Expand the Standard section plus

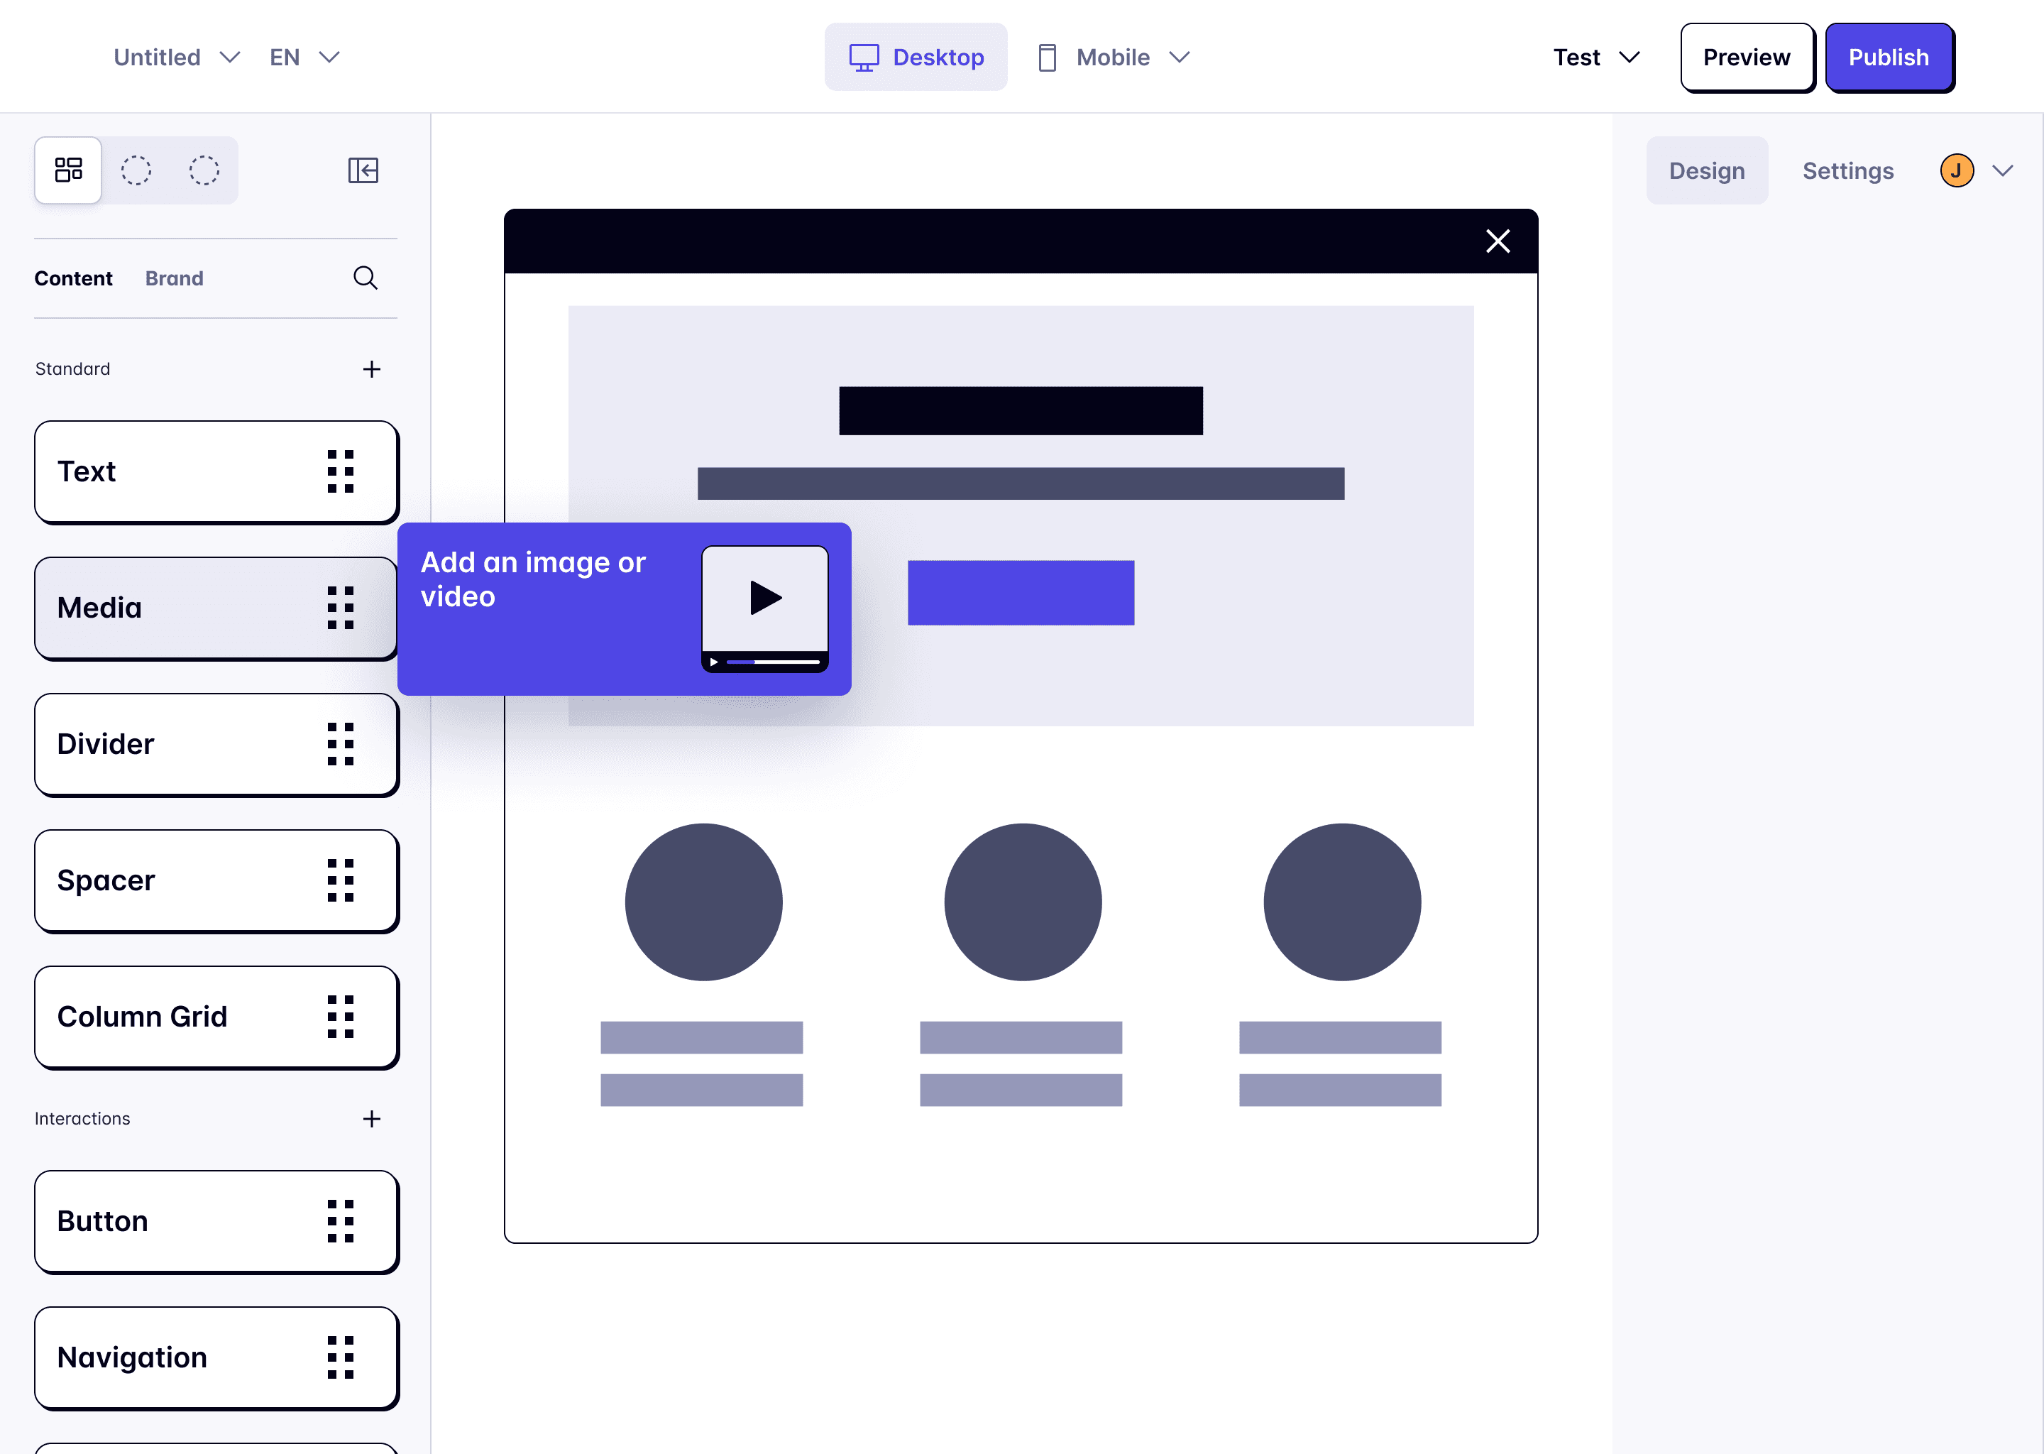pyautogui.click(x=371, y=369)
